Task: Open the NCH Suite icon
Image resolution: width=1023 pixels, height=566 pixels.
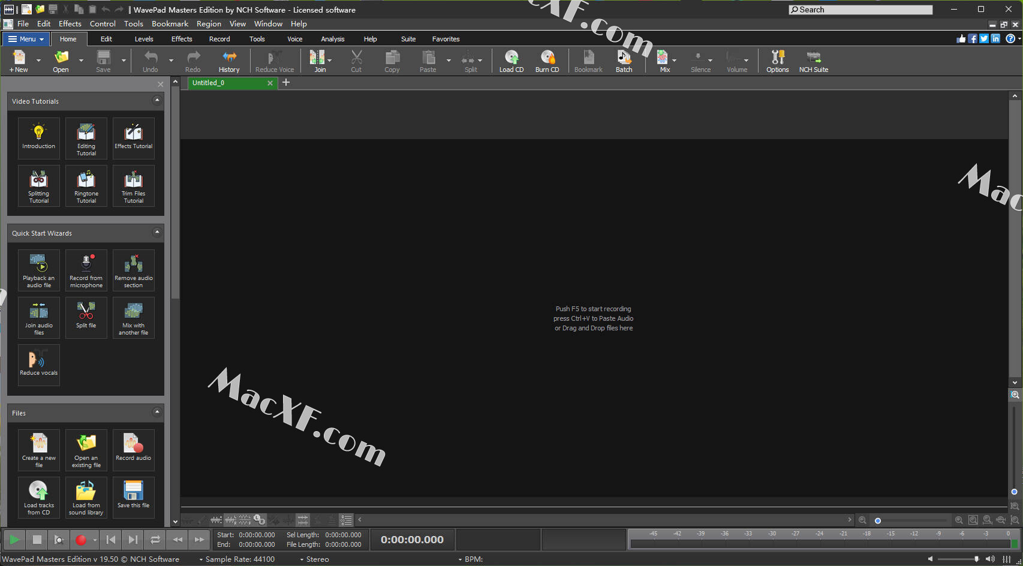Action: (814, 61)
